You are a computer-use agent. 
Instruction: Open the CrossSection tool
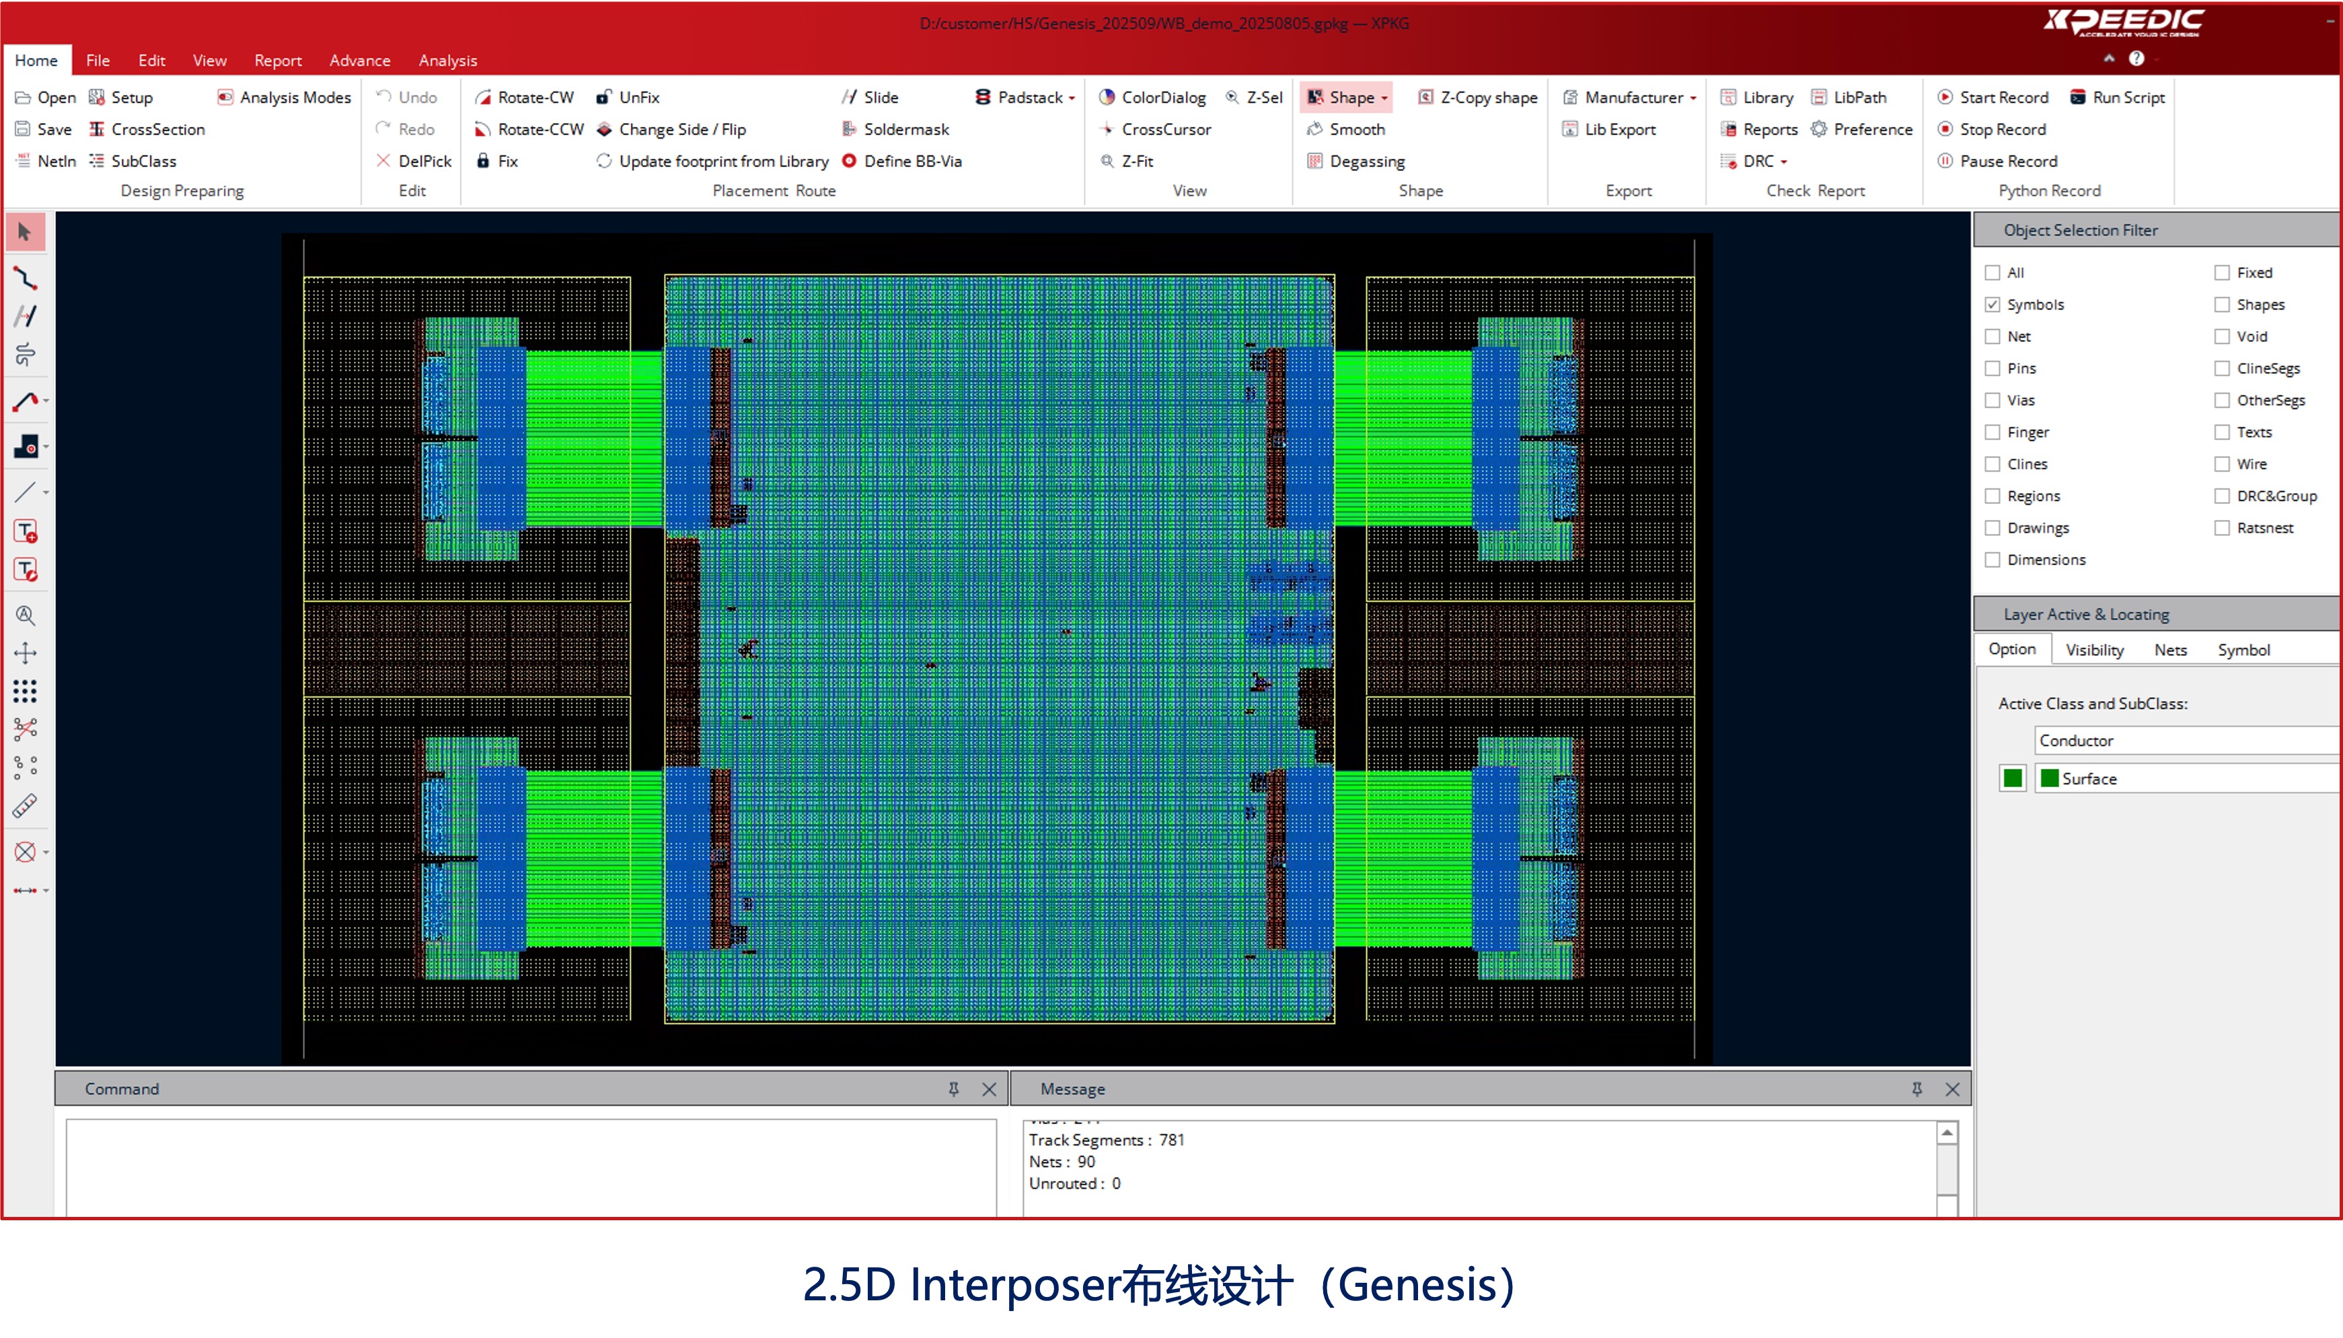point(146,130)
